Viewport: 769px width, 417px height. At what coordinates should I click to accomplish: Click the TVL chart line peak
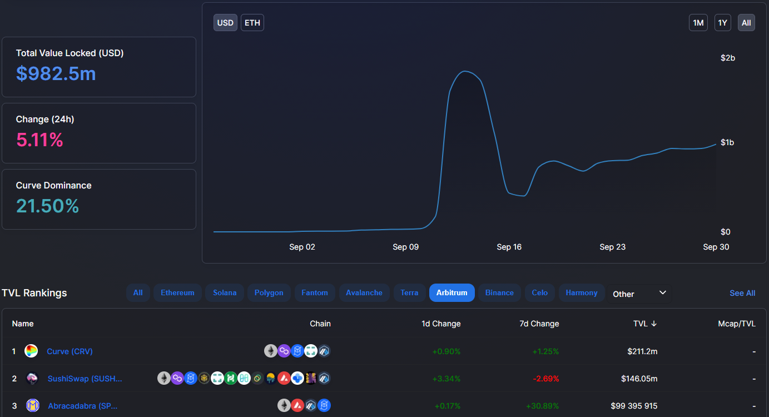click(x=465, y=71)
